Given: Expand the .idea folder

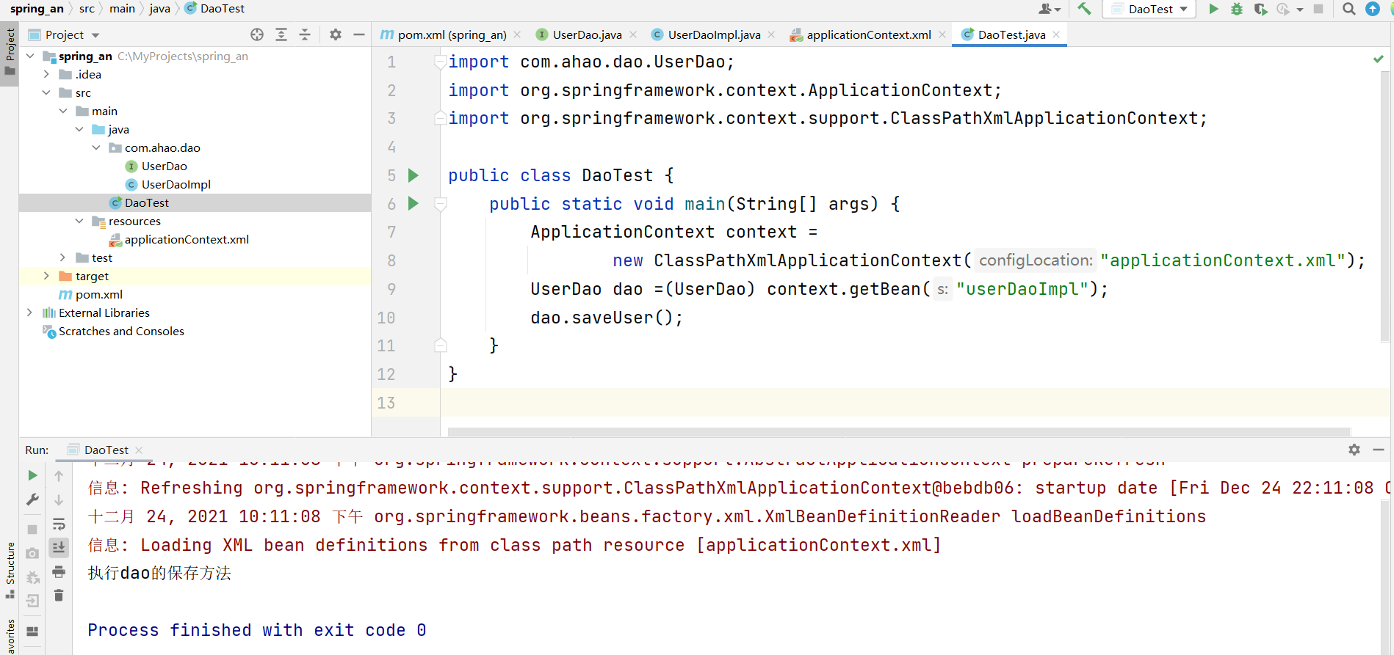Looking at the screenshot, I should click(46, 74).
